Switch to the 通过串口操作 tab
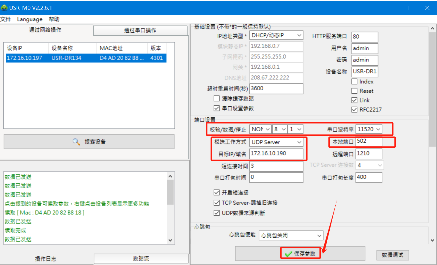437x265 pixels. pyautogui.click(x=140, y=30)
